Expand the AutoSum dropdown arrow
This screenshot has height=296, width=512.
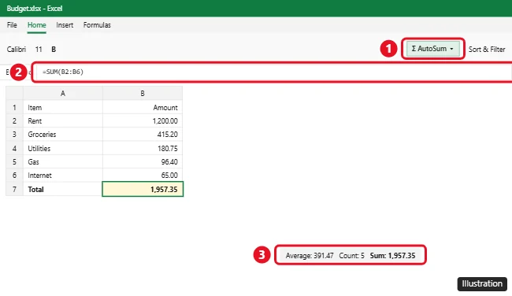coord(451,49)
